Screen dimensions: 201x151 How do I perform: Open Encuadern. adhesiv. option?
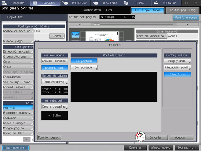pos(18,113)
